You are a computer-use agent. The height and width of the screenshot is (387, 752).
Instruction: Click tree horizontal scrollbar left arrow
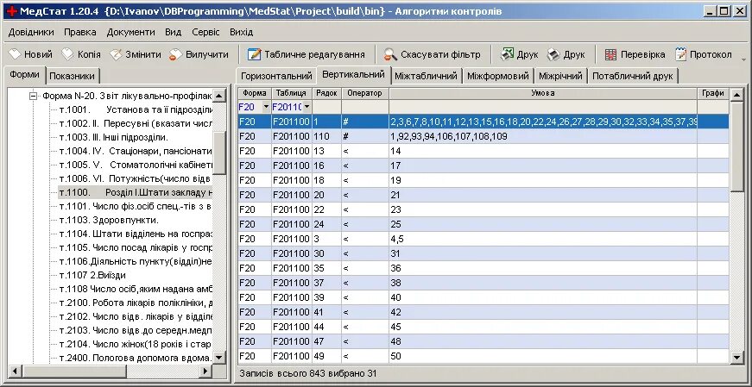[15, 371]
